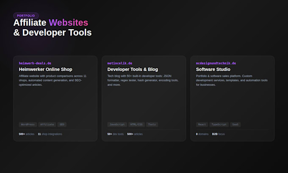Image resolution: width=288 pixels, height=173 pixels.
Task: Click the 500+ articles stat in Heimwerker card
Action: click(26, 134)
